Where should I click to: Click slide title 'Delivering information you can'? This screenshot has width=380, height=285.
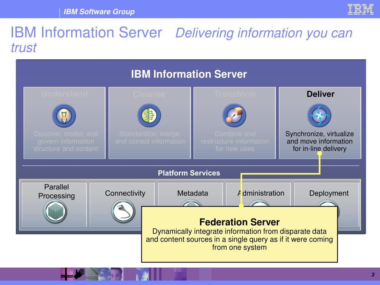point(264,33)
